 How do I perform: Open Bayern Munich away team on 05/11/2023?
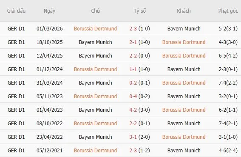pos(184,96)
